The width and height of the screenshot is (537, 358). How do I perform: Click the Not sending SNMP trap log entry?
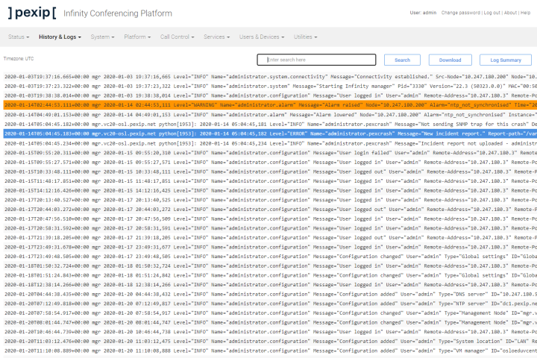(270, 125)
